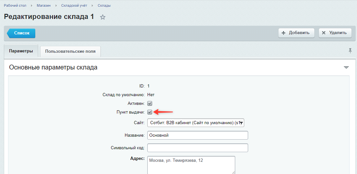Return to list via Список button
Screen dimensions: 357x174
tap(21, 33)
